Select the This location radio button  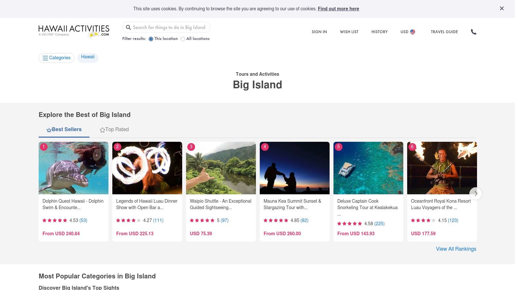tap(151, 39)
